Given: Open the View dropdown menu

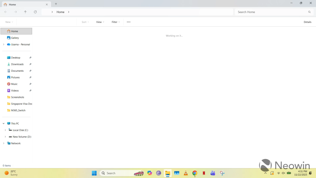Looking at the screenshot, I should [x=99, y=22].
